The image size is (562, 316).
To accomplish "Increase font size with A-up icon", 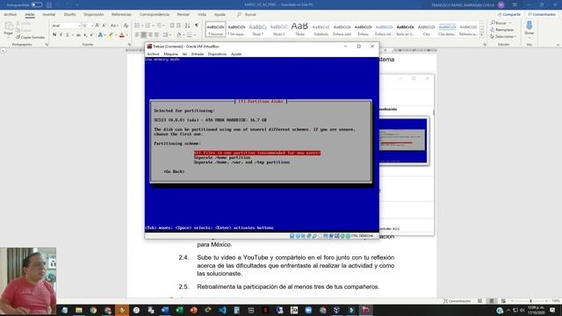I will [97, 25].
